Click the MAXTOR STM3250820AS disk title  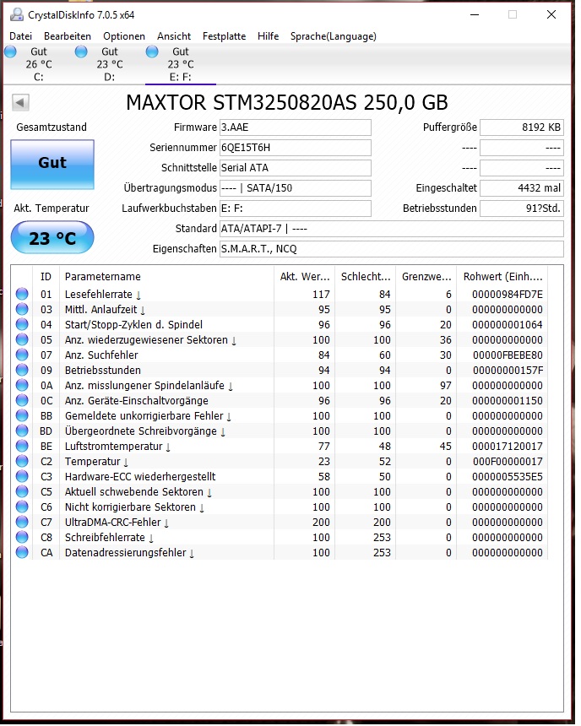[287, 102]
